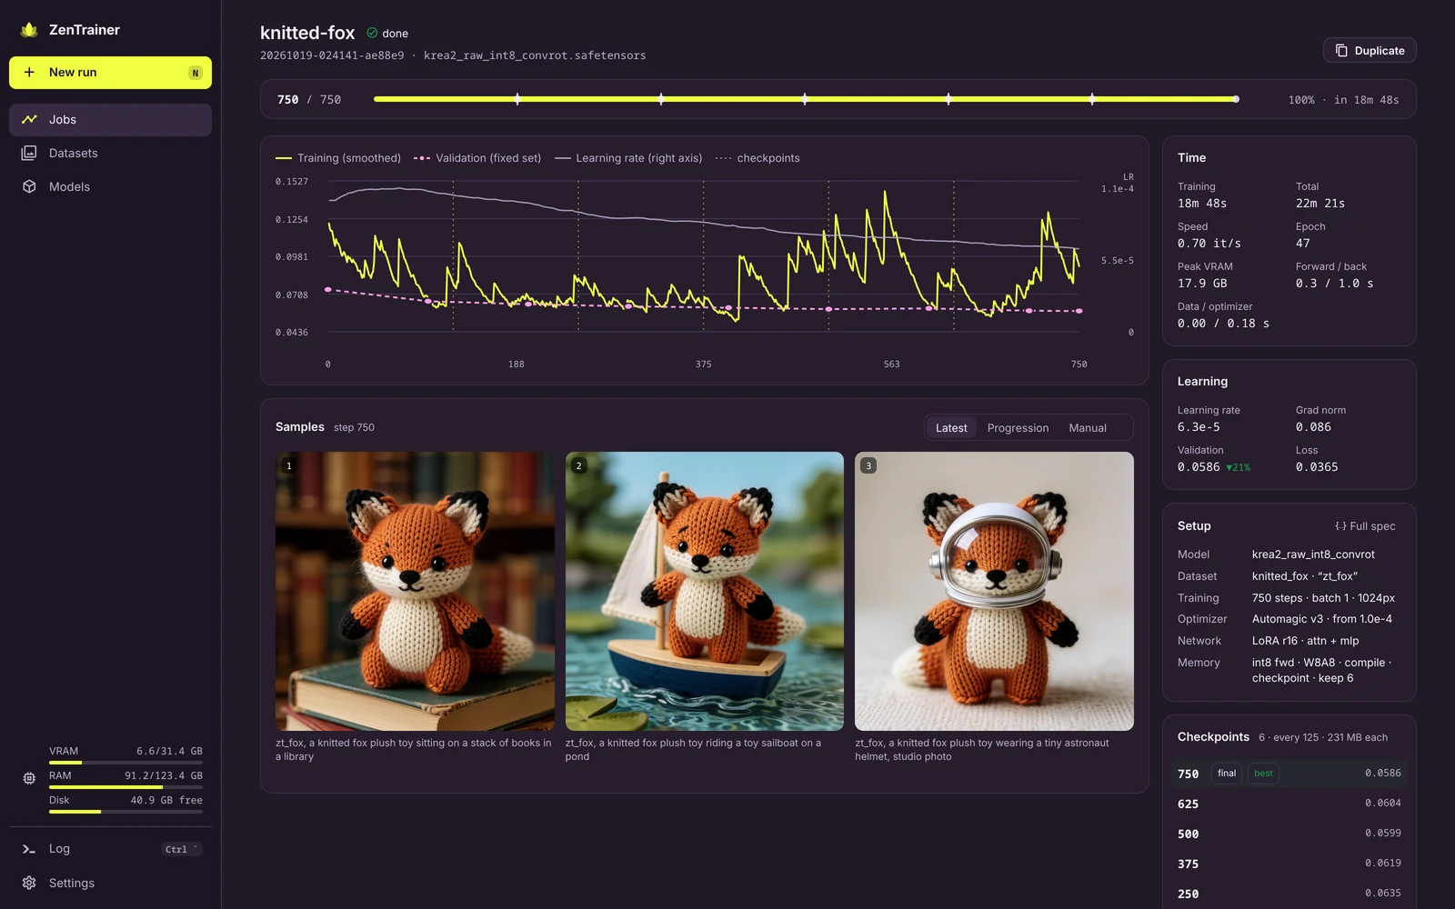Start a New run

pyautogui.click(x=110, y=73)
